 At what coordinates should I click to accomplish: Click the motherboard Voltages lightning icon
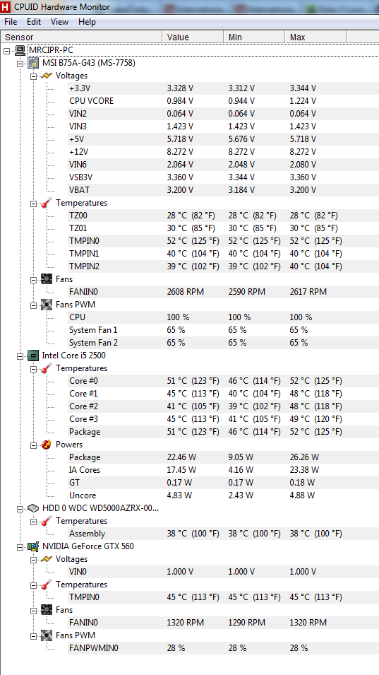pyautogui.click(x=47, y=76)
